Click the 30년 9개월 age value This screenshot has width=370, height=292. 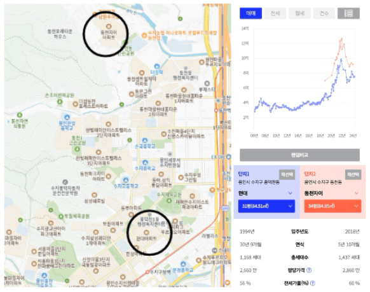pos(250,244)
